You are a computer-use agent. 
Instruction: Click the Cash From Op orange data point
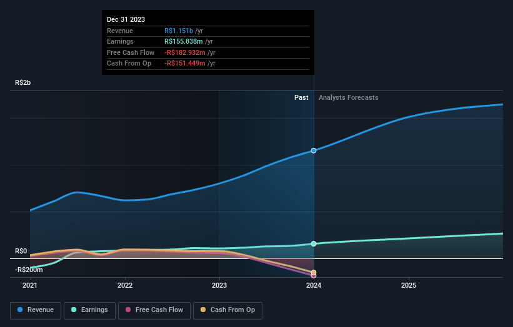pos(314,273)
